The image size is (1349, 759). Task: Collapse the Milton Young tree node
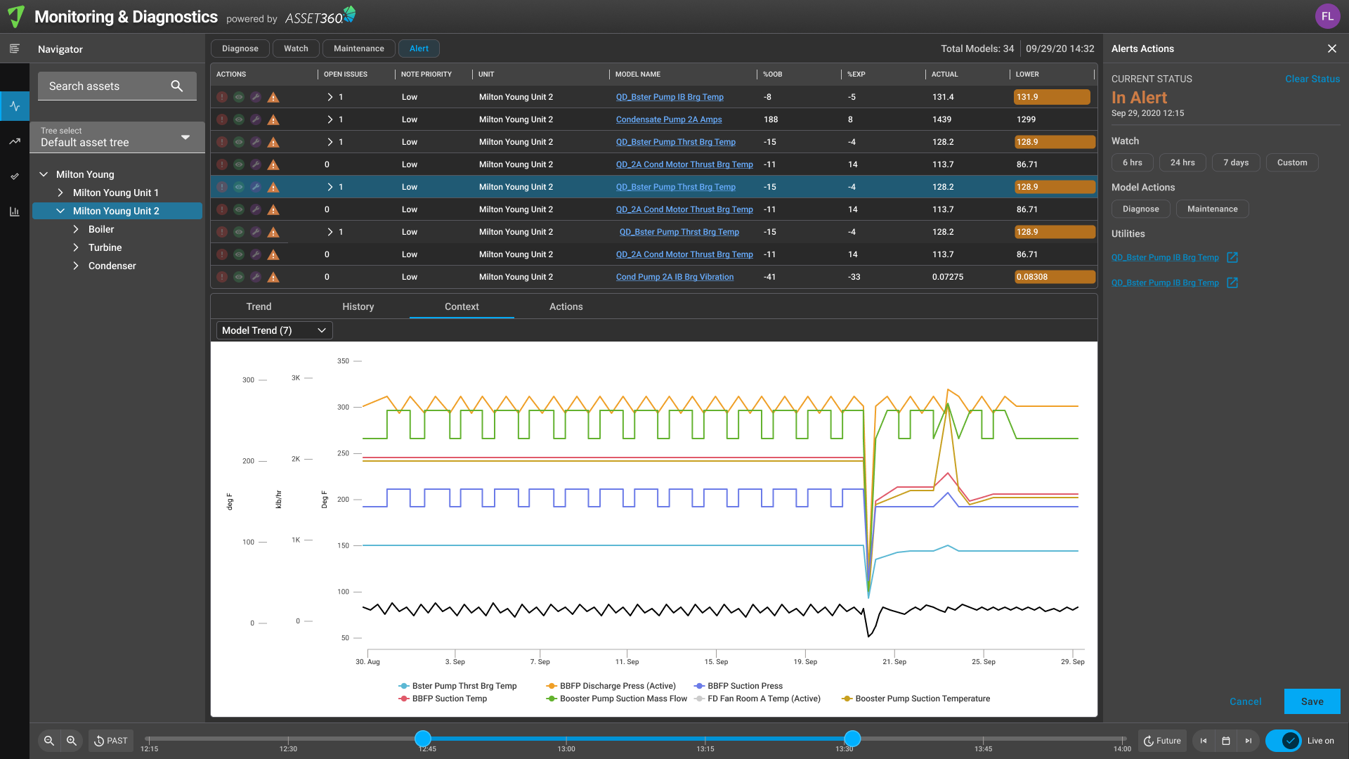(x=44, y=174)
